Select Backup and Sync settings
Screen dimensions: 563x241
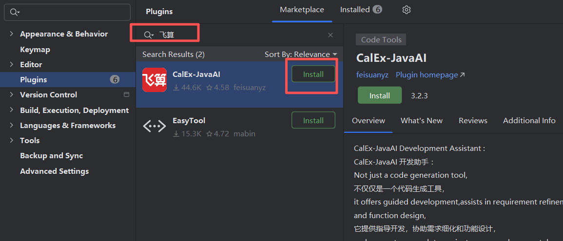[x=51, y=156]
